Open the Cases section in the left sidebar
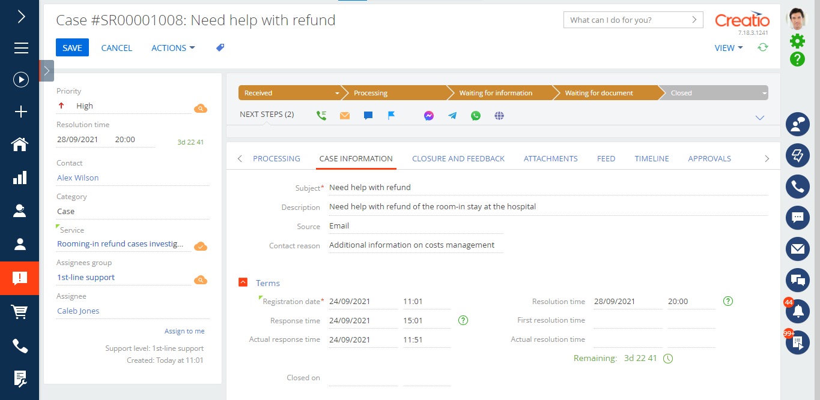The image size is (820, 400). pos(20,278)
